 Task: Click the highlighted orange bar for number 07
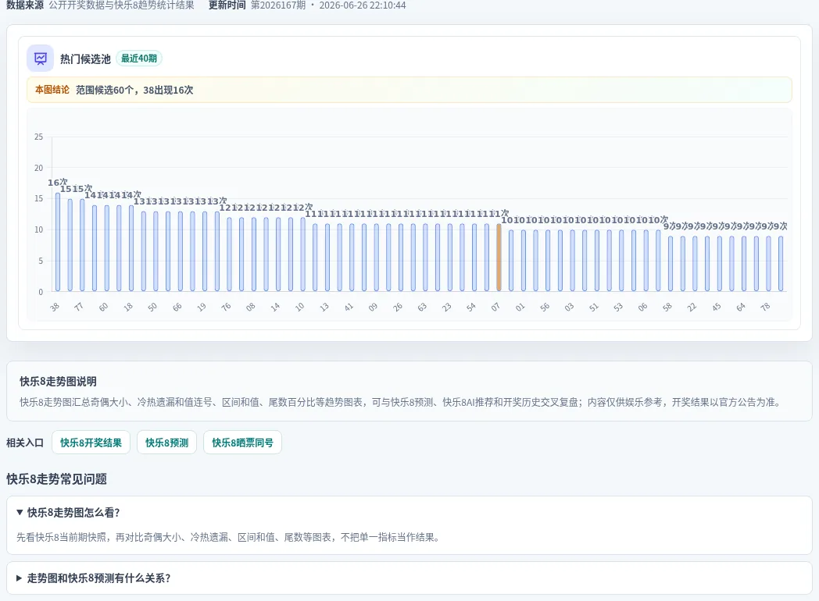coord(499,258)
